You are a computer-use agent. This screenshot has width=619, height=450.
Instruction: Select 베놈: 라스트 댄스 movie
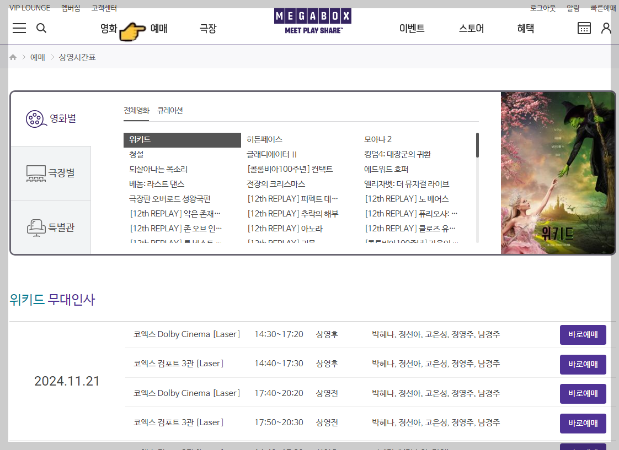[157, 184]
